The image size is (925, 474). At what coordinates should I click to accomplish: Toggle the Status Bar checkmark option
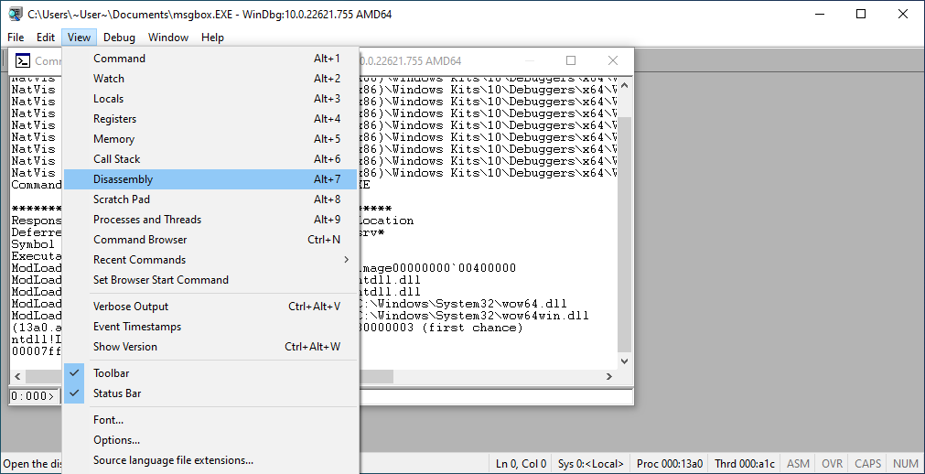tap(116, 393)
